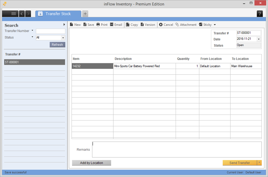Email the stock transfer
This screenshot has width=268, height=177.
pyautogui.click(x=116, y=25)
